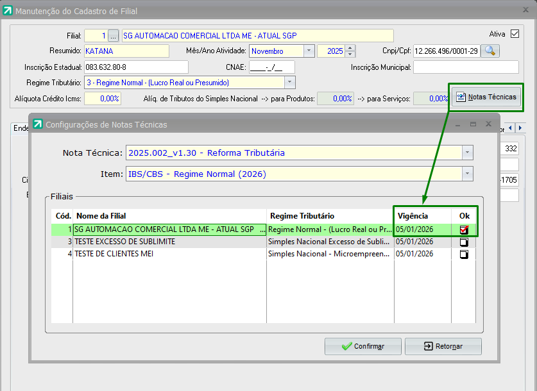Check Ok for TESTE DE CLIENTES MEI
Image resolution: width=537 pixels, height=391 pixels.
pyautogui.click(x=464, y=254)
